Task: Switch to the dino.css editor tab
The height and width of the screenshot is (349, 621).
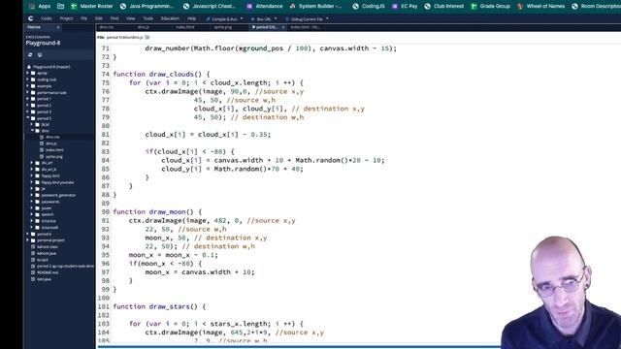Action: pos(107,27)
